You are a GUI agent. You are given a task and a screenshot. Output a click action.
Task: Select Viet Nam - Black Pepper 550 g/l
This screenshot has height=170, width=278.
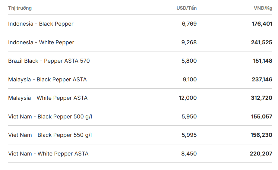point(140,135)
